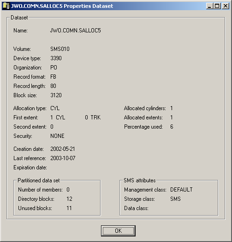Viewport: 232px width, 242px height.
Task: Click the Second extent label
Action: (30, 127)
